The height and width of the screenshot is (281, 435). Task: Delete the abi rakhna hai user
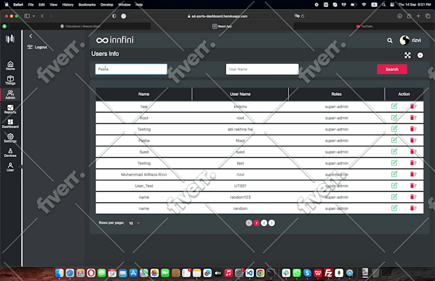click(413, 129)
